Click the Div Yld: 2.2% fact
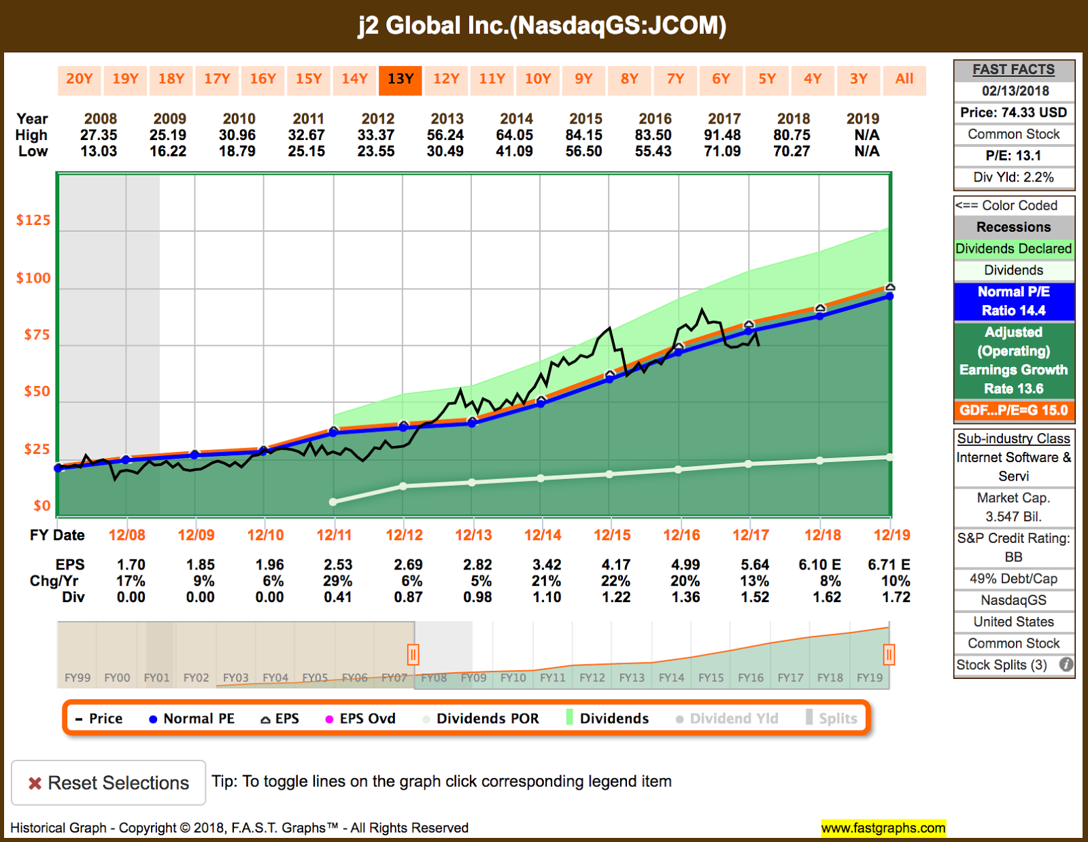1088x842 pixels. pyautogui.click(x=1014, y=177)
